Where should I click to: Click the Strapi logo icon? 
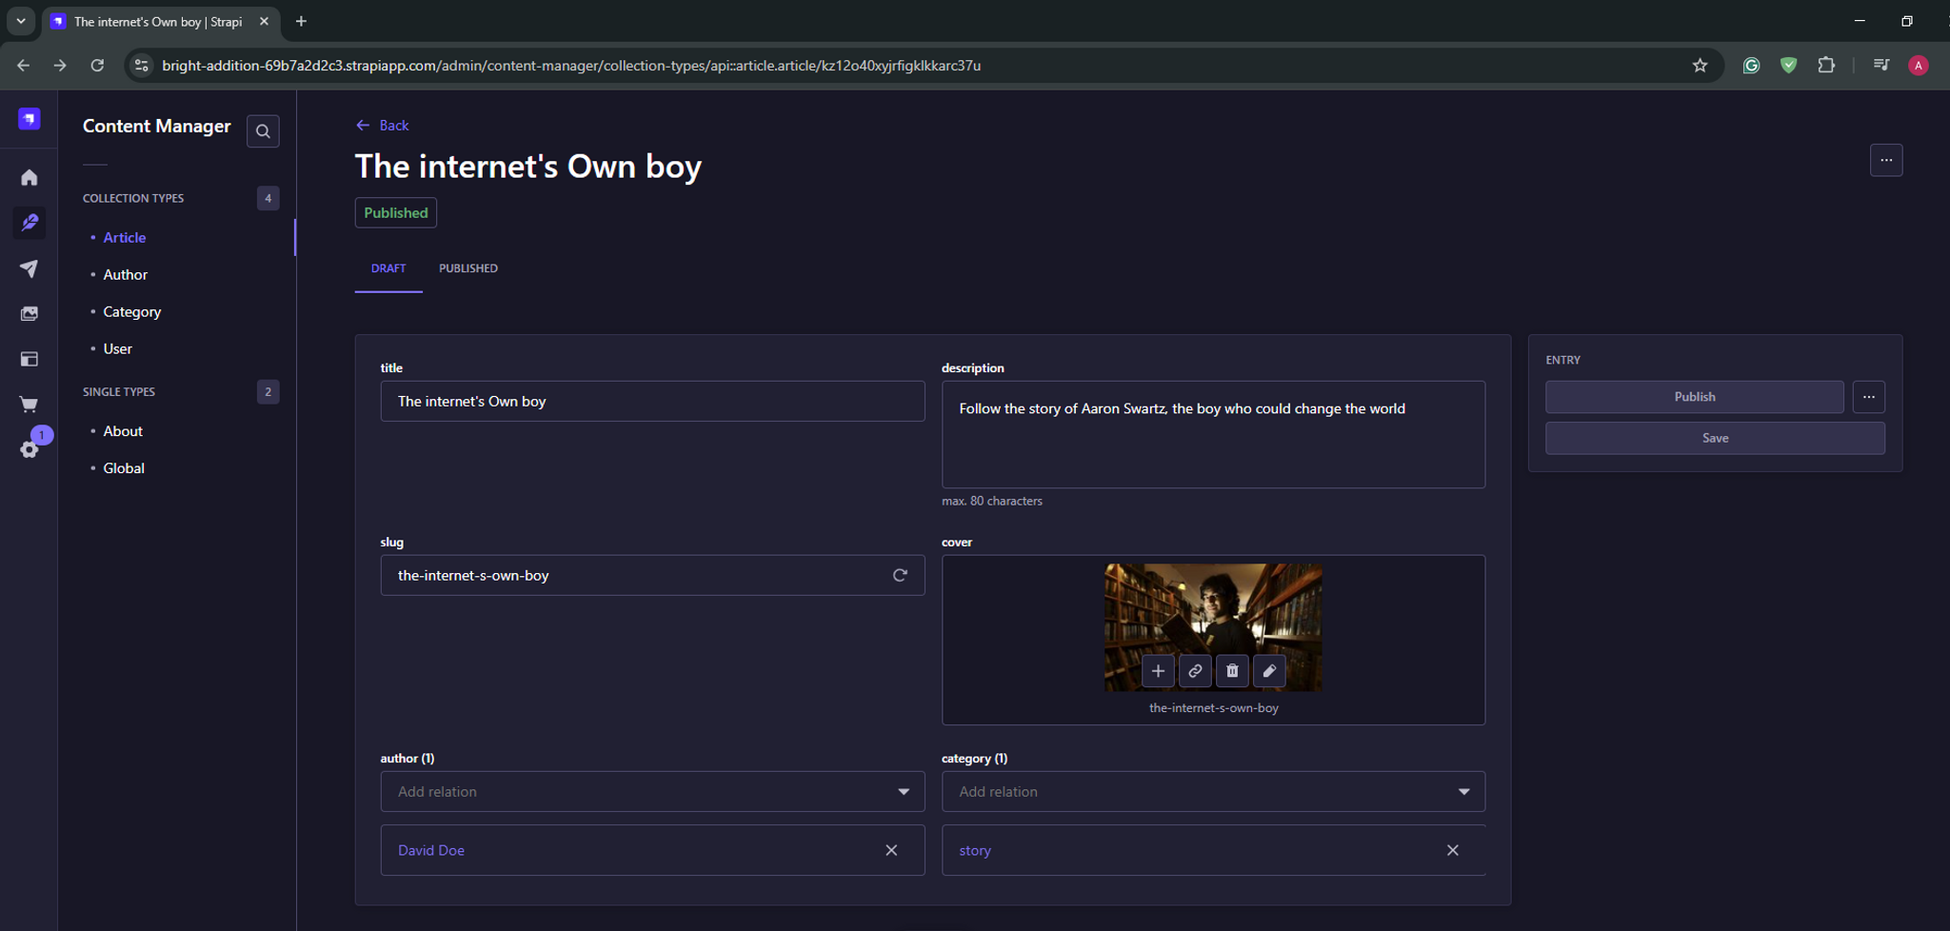click(30, 119)
